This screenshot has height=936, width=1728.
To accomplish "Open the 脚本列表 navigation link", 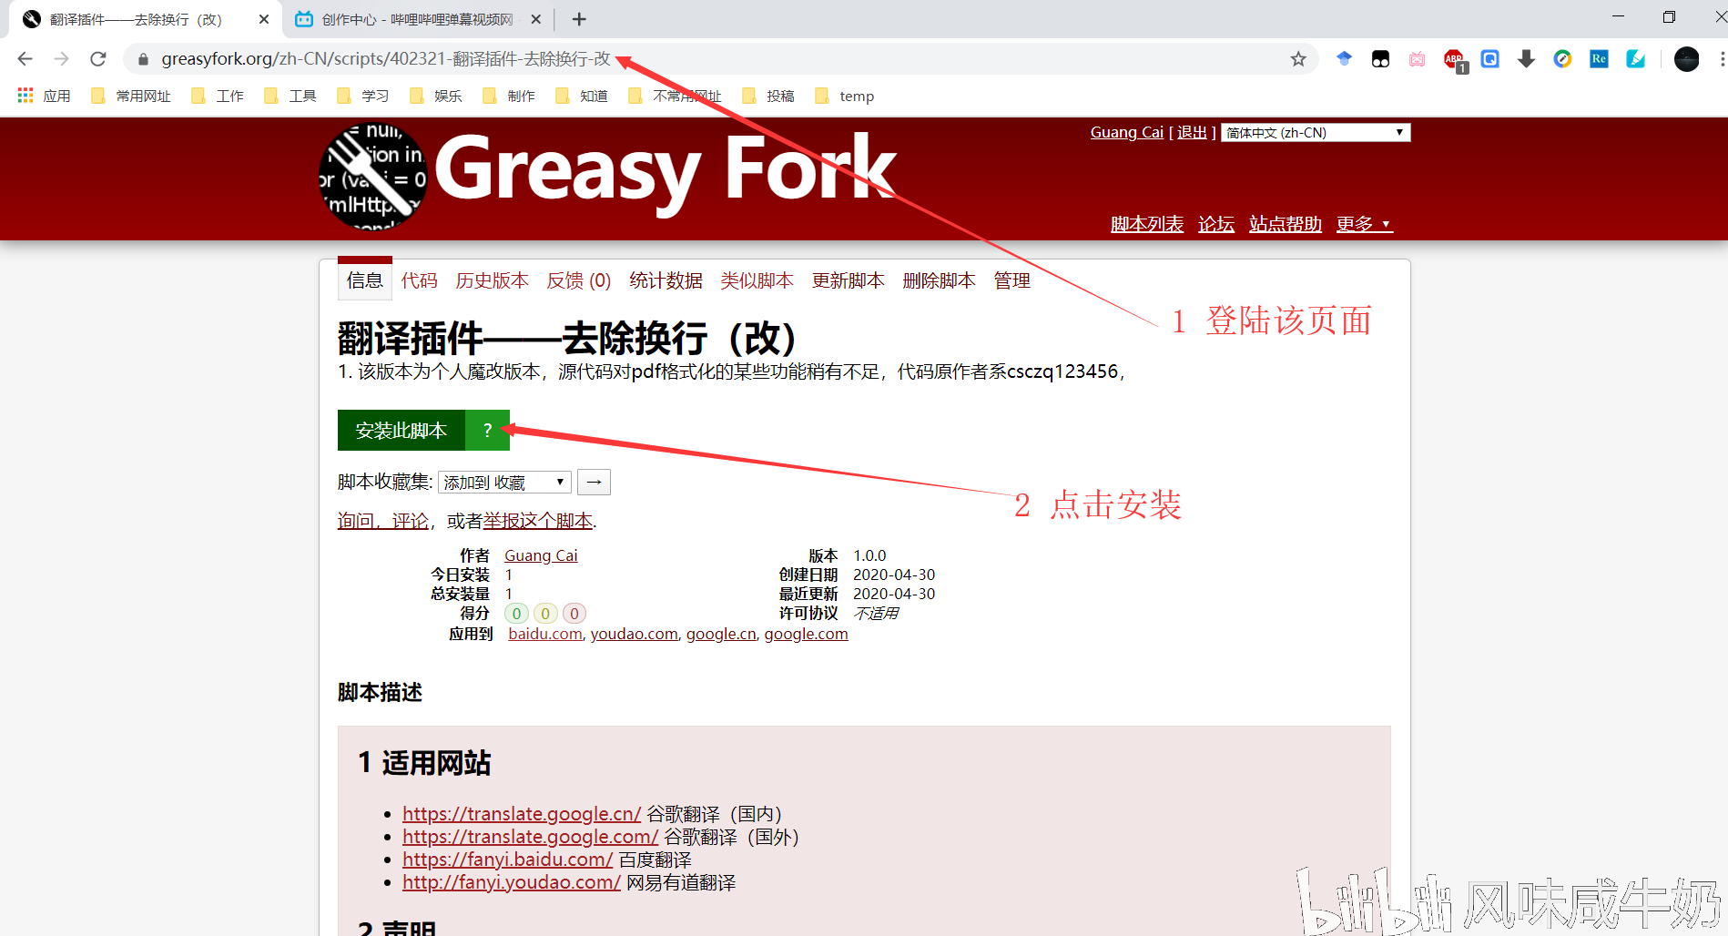I will click(1147, 224).
